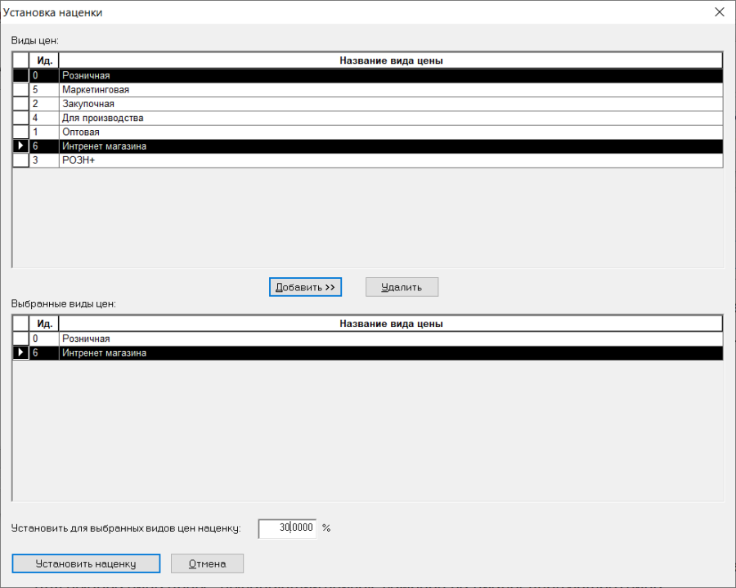Select Интренет магазина in selected price types

(x=367, y=353)
